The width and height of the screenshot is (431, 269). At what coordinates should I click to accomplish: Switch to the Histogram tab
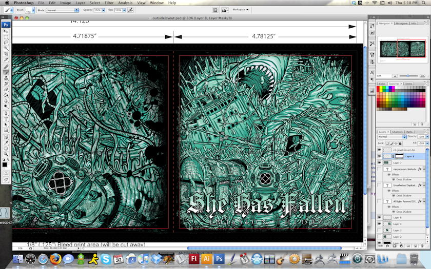click(x=401, y=23)
